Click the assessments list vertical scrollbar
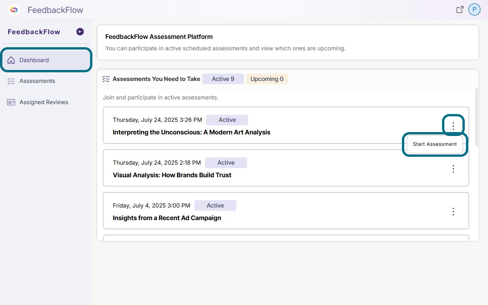Screen dimensions: 488x305 pyautogui.click(x=477, y=117)
